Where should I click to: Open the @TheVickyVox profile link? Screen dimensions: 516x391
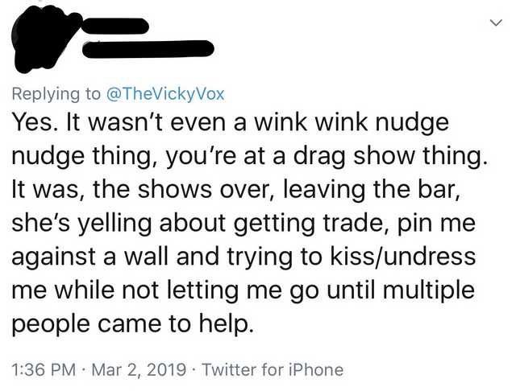tap(165, 94)
